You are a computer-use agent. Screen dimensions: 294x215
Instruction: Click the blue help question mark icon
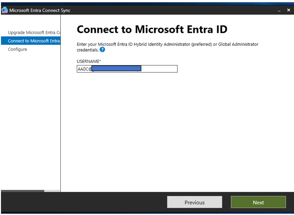102,50
